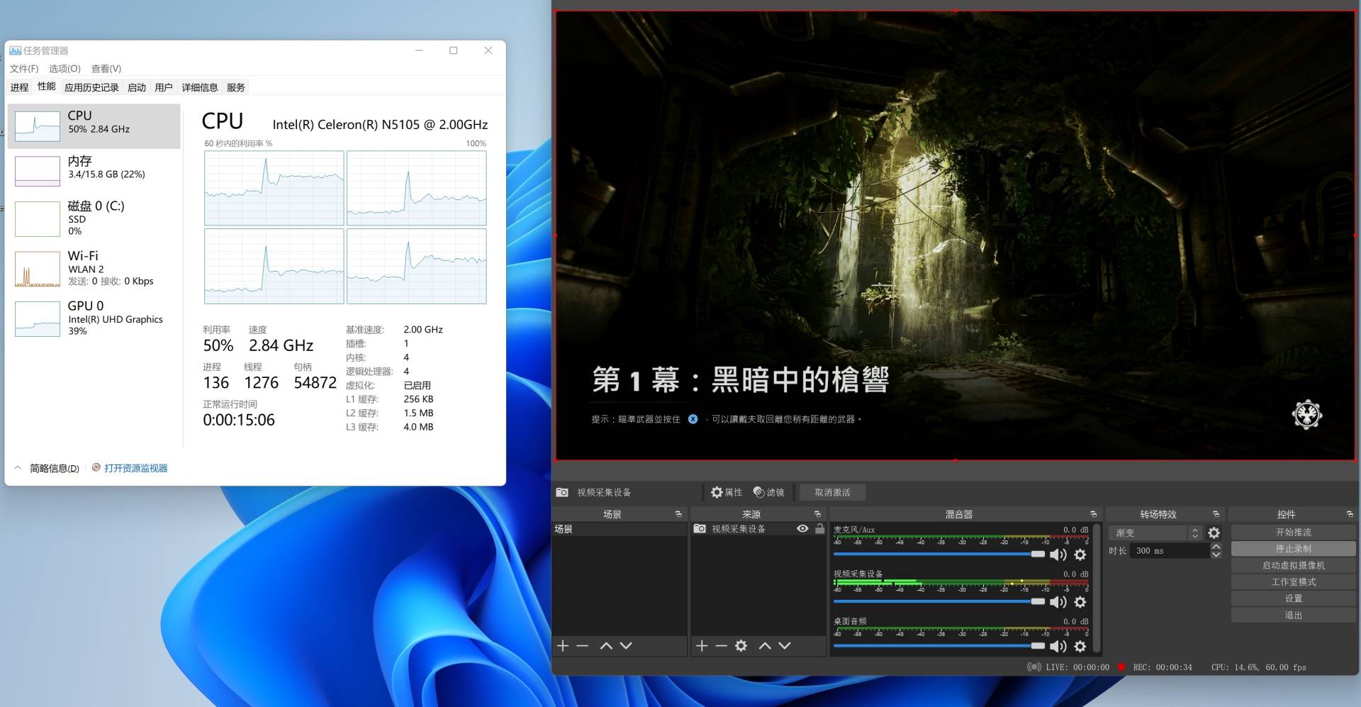The width and height of the screenshot is (1361, 707).
Task: Mute the 麦克风/Aux speaker icon
Action: pyautogui.click(x=1058, y=555)
